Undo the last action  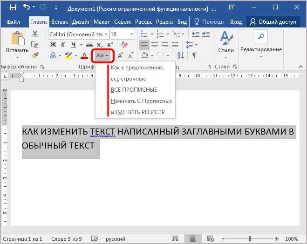tap(26, 7)
